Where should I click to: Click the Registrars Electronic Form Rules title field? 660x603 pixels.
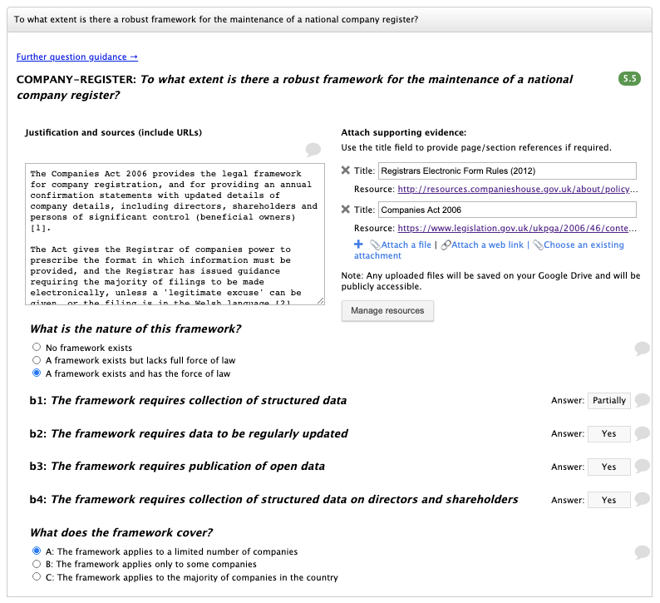507,171
